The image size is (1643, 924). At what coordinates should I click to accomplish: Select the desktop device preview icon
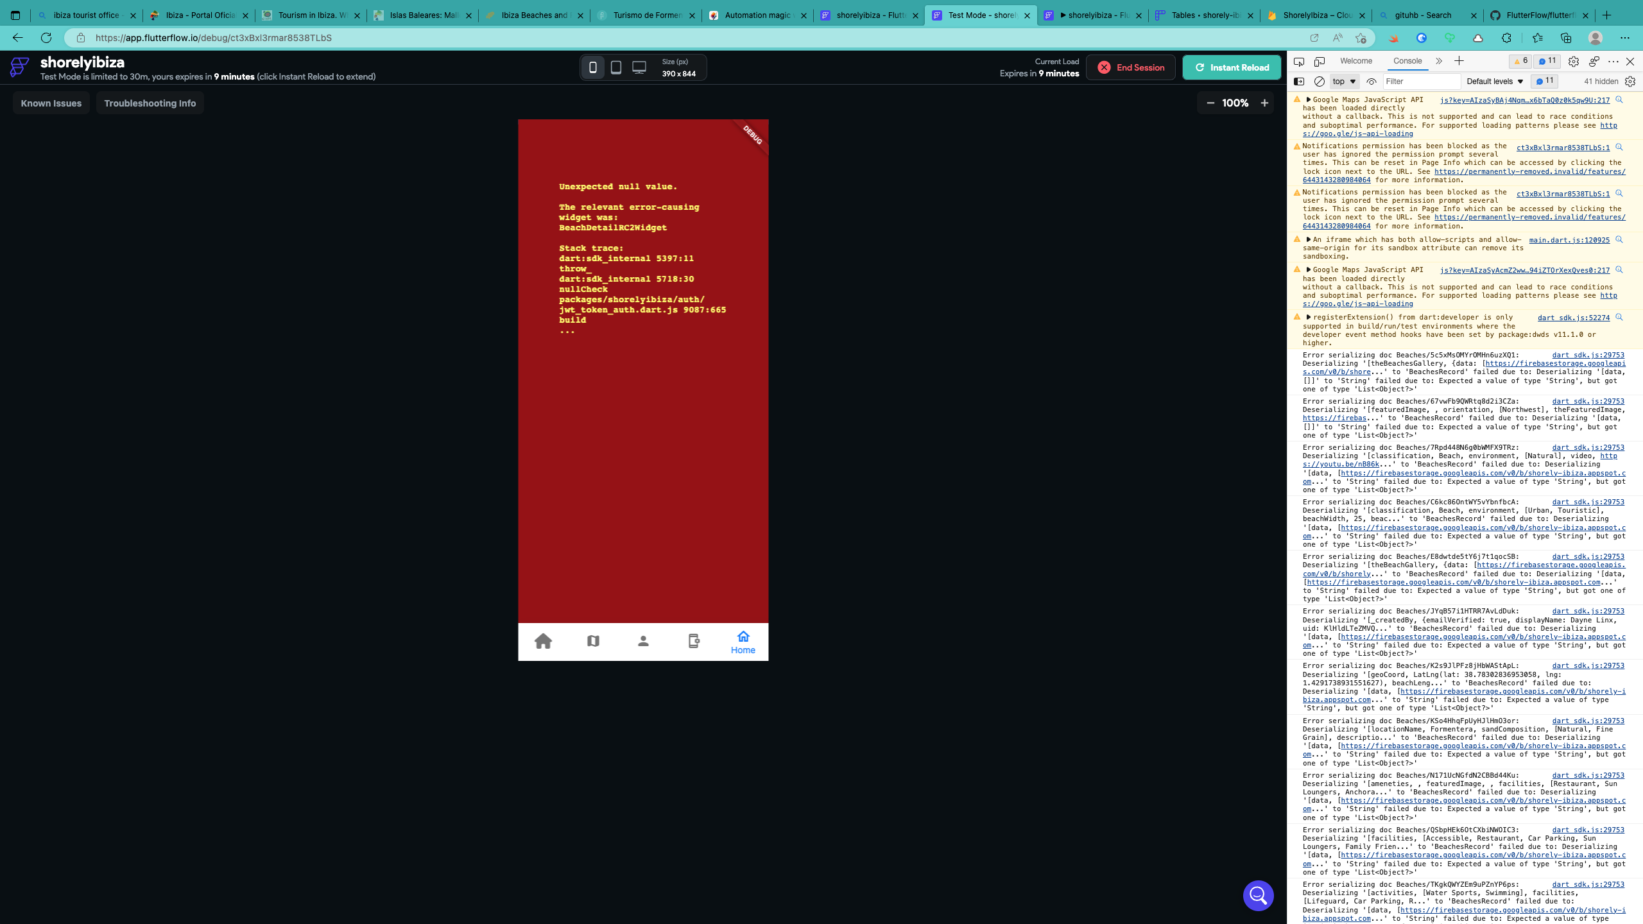click(x=639, y=67)
